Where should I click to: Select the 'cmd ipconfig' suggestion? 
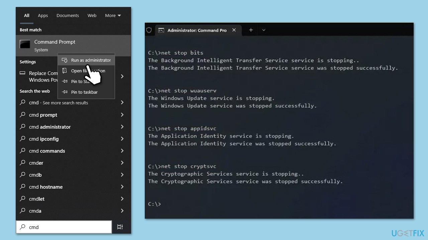click(x=65, y=139)
